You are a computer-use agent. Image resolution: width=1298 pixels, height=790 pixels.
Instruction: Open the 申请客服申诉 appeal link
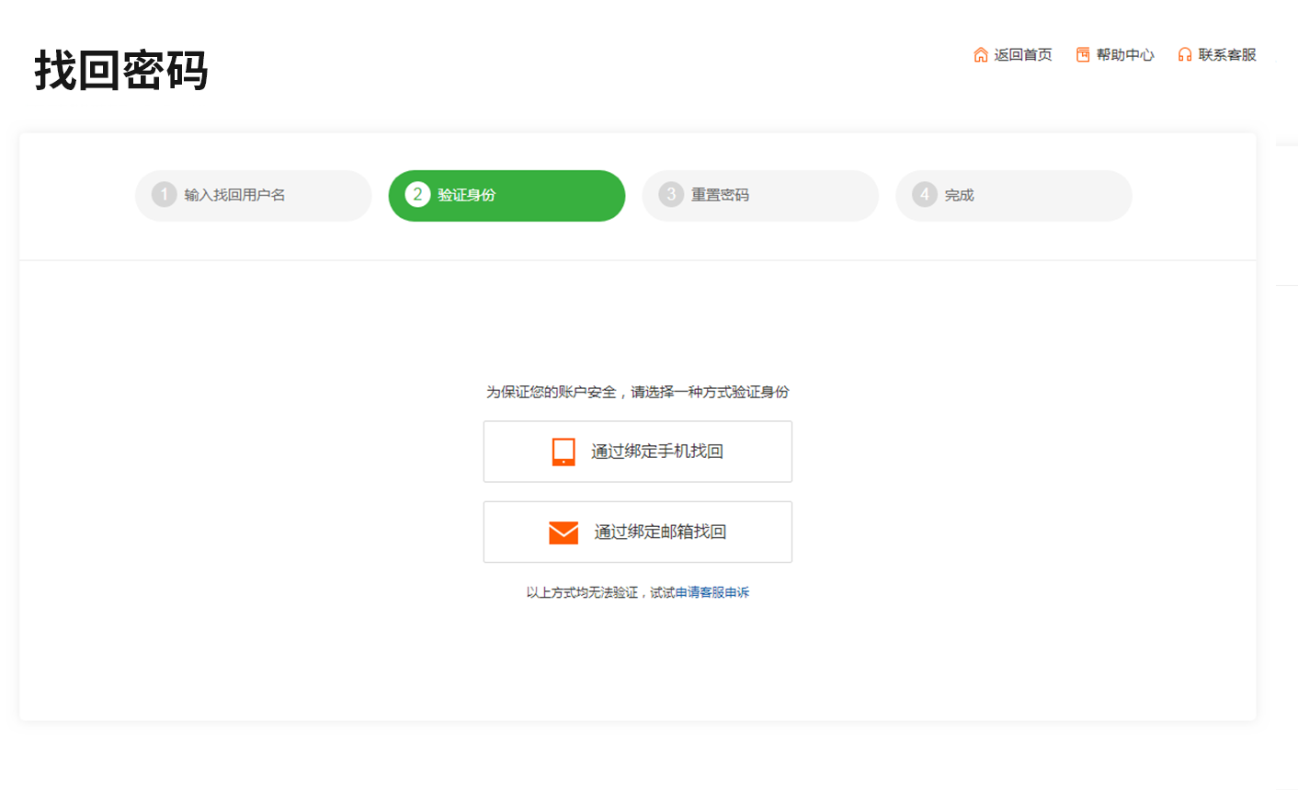[712, 592]
